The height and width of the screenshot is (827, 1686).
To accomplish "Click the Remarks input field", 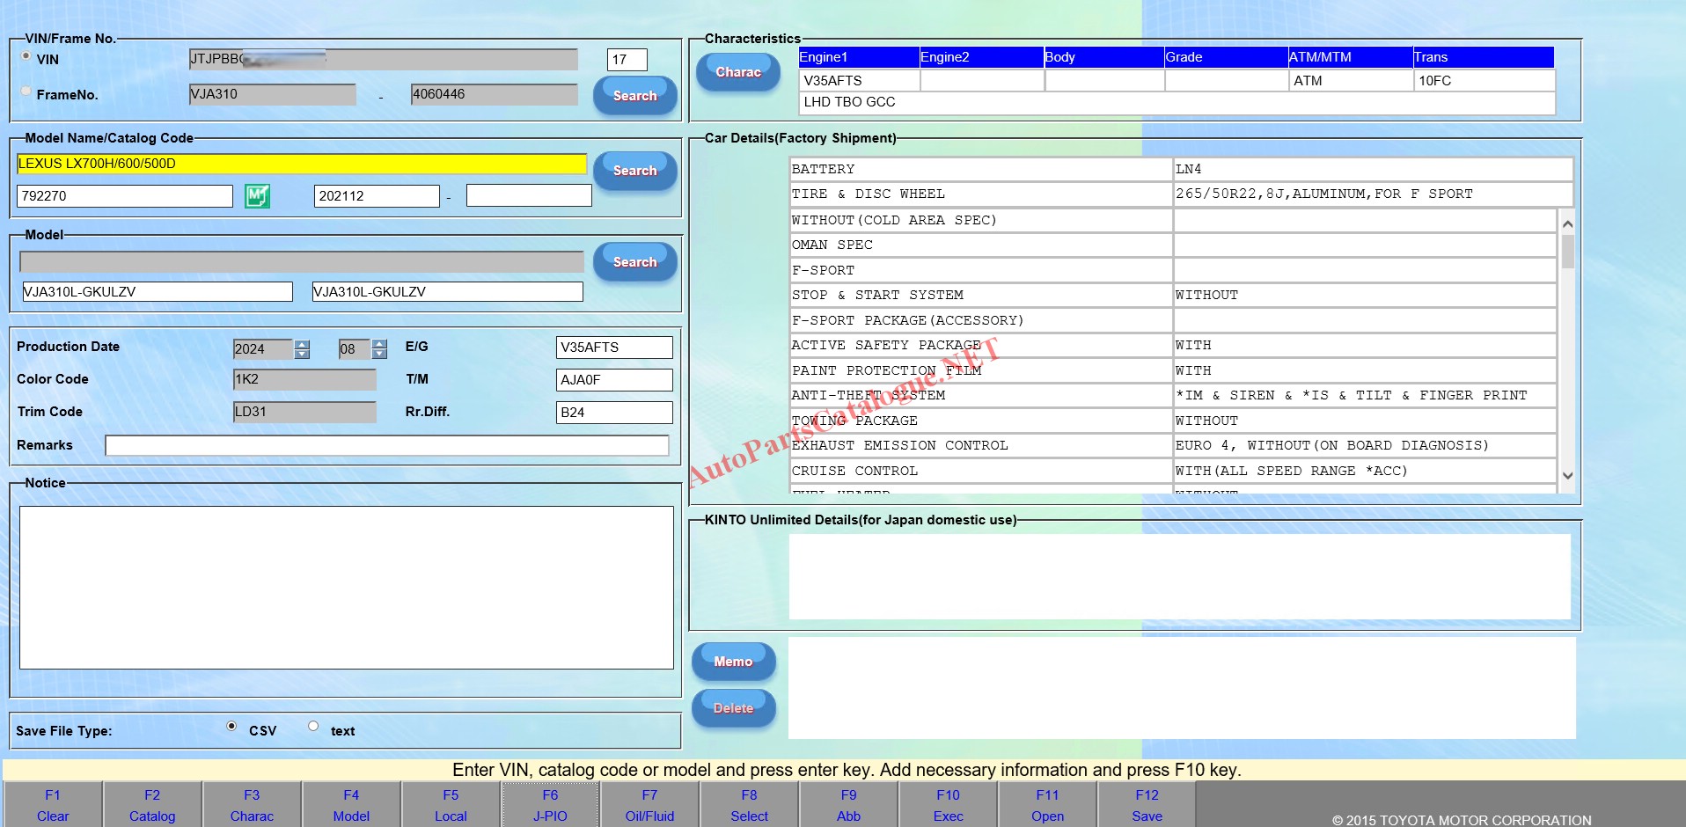I will coord(386,445).
